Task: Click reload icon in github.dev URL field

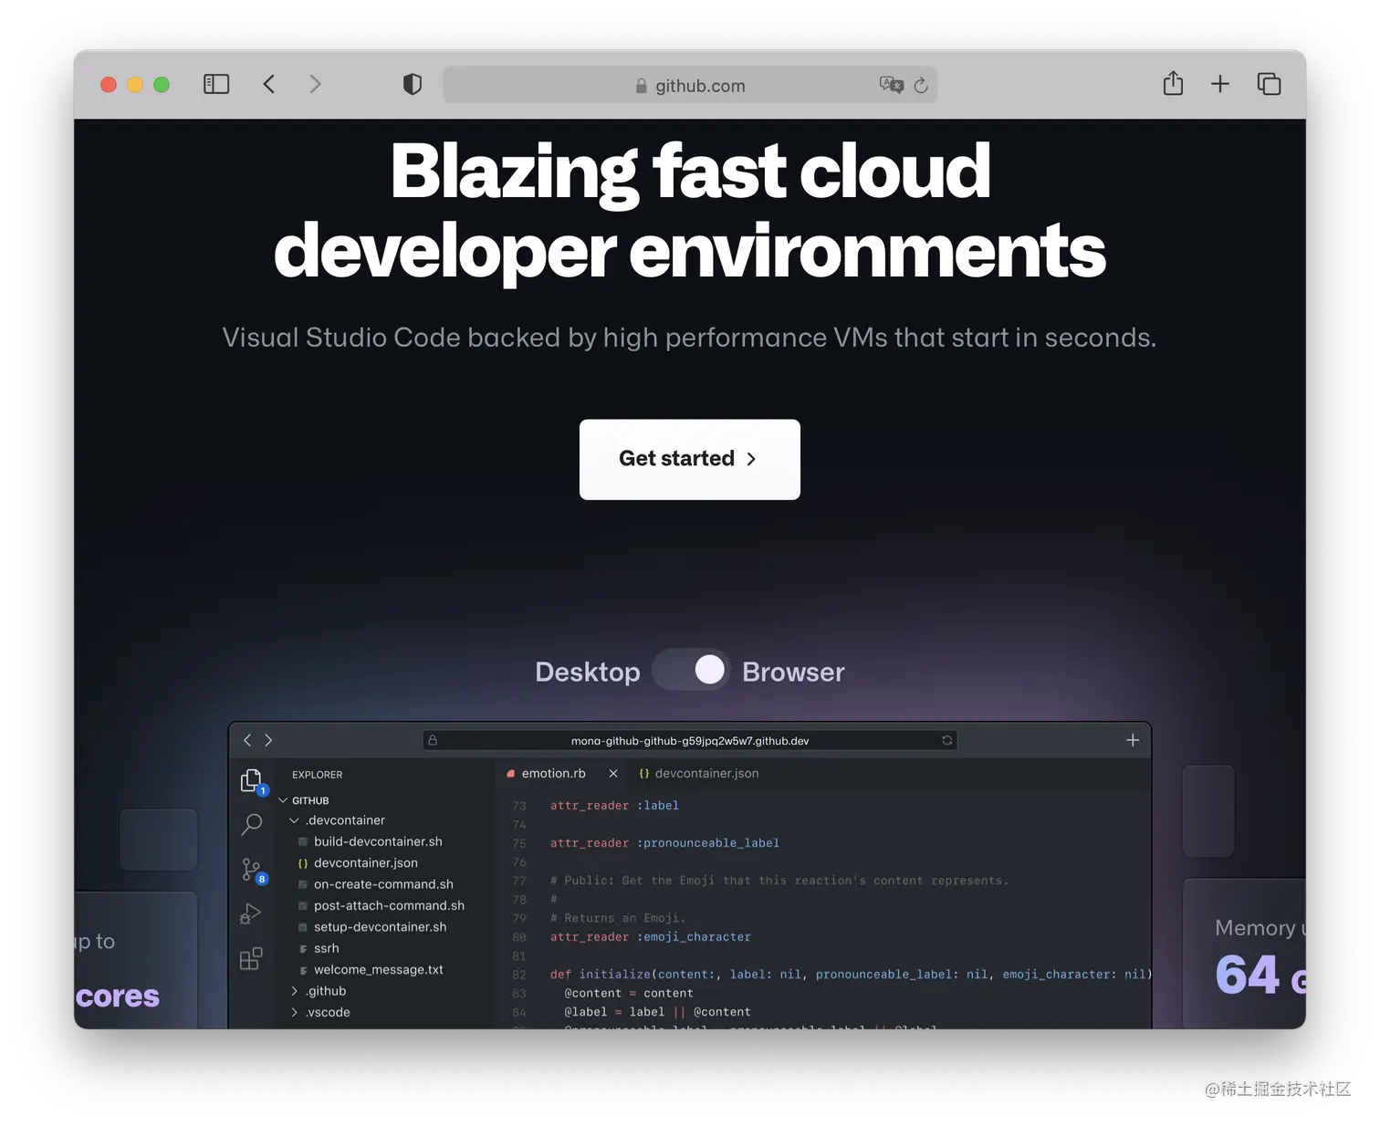Action: (x=947, y=740)
